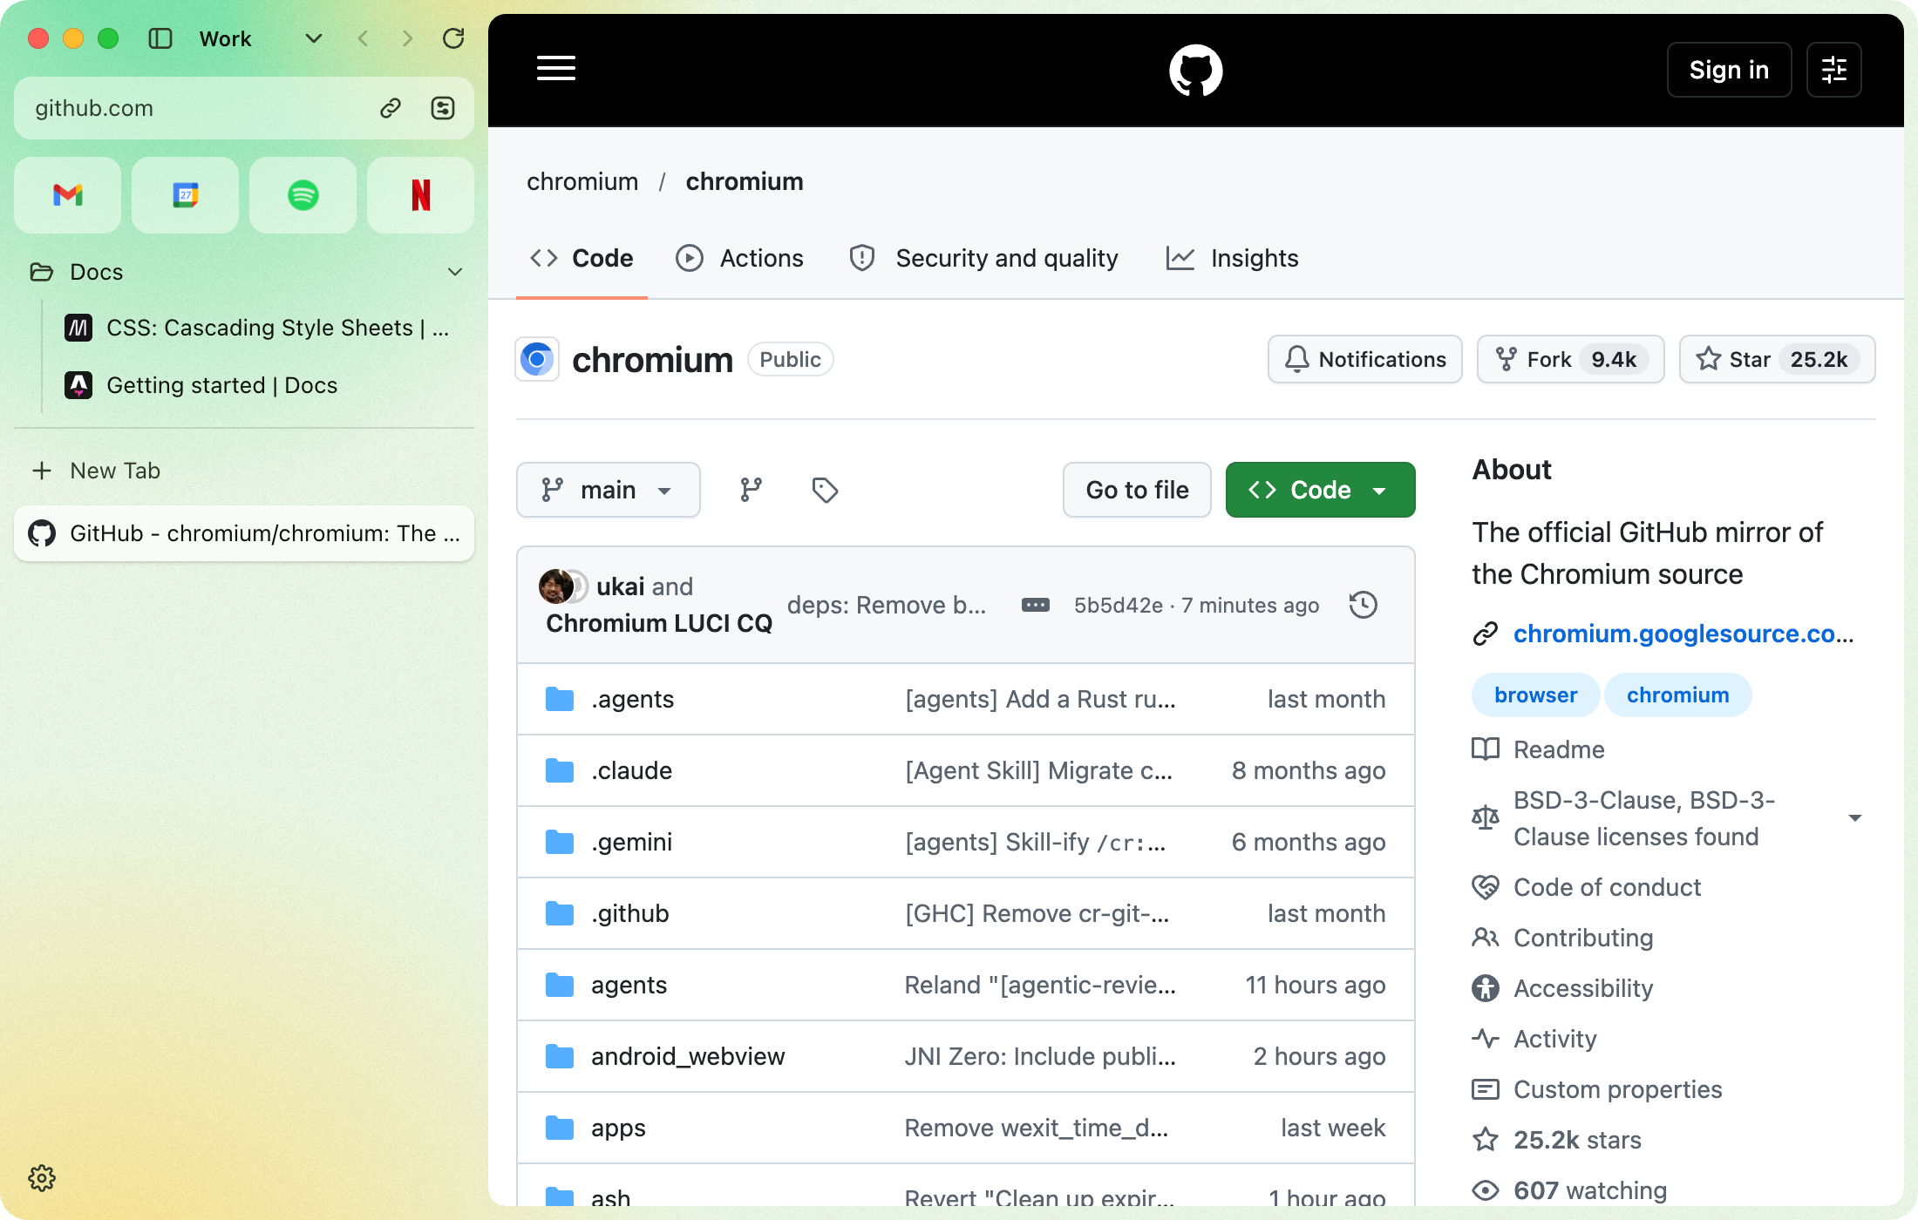Open the Spotify pinned shortcut
Viewport: 1918px width, 1220px height.
[303, 195]
